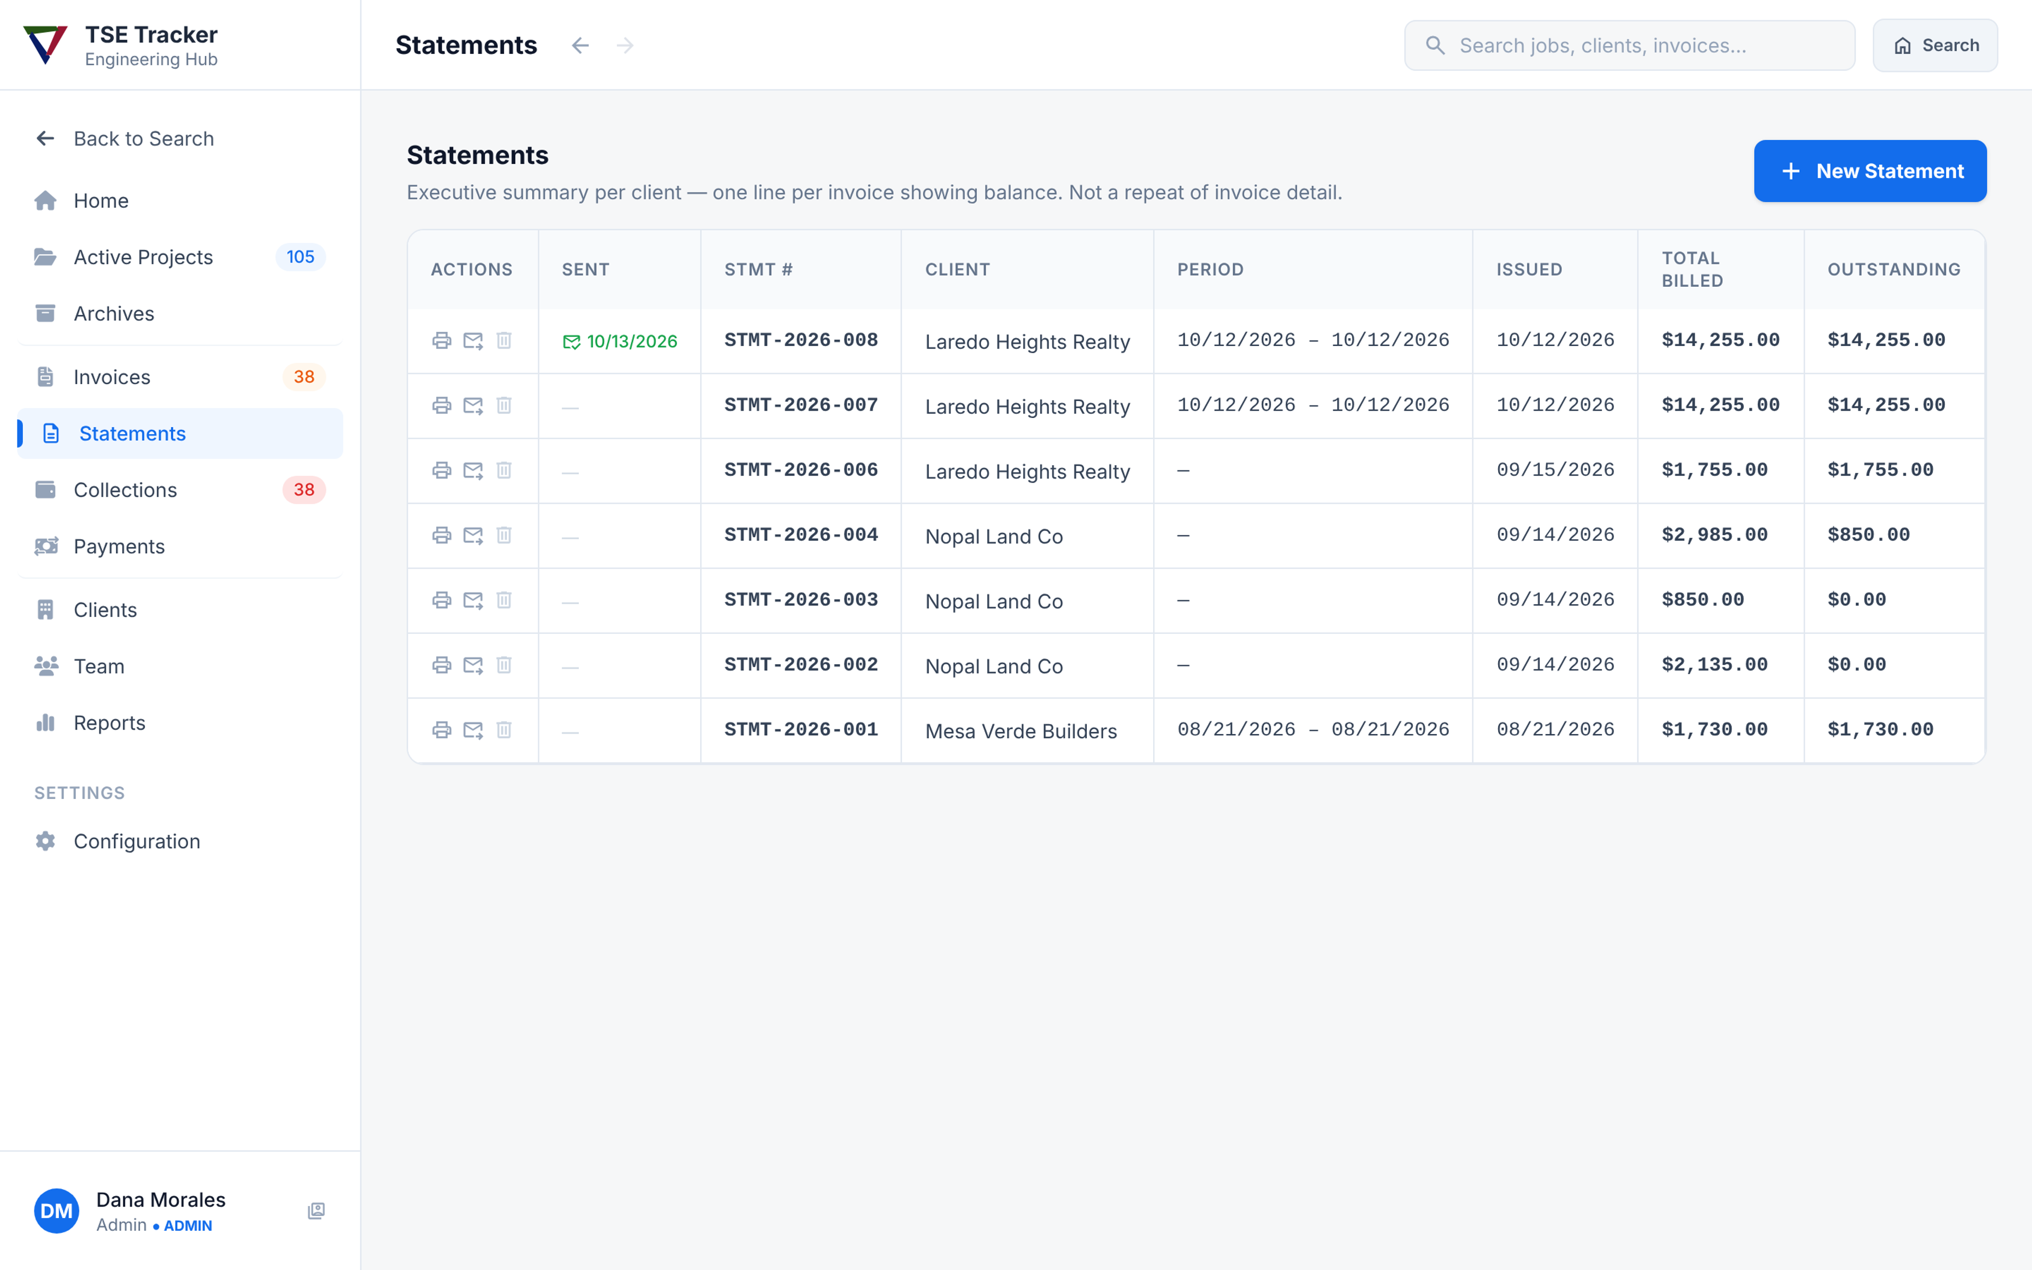Select Statements in the sidebar

coord(180,433)
